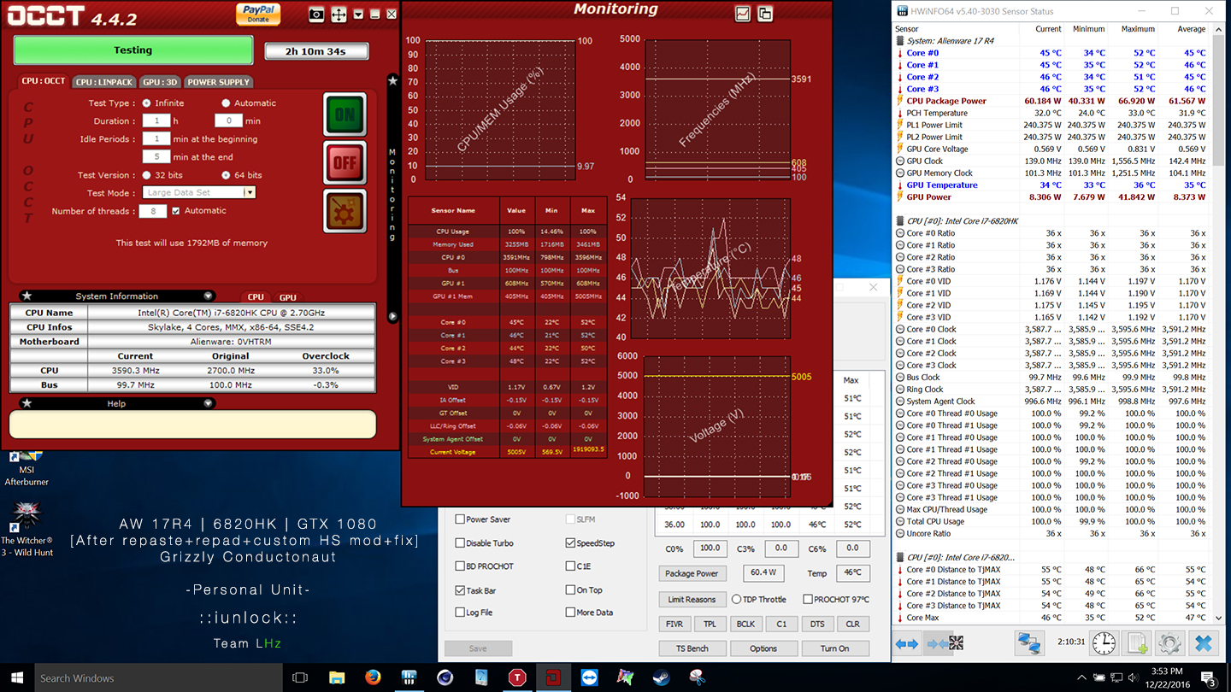Start the test with the green ON button
Image resolution: width=1231 pixels, height=692 pixels.
click(345, 114)
